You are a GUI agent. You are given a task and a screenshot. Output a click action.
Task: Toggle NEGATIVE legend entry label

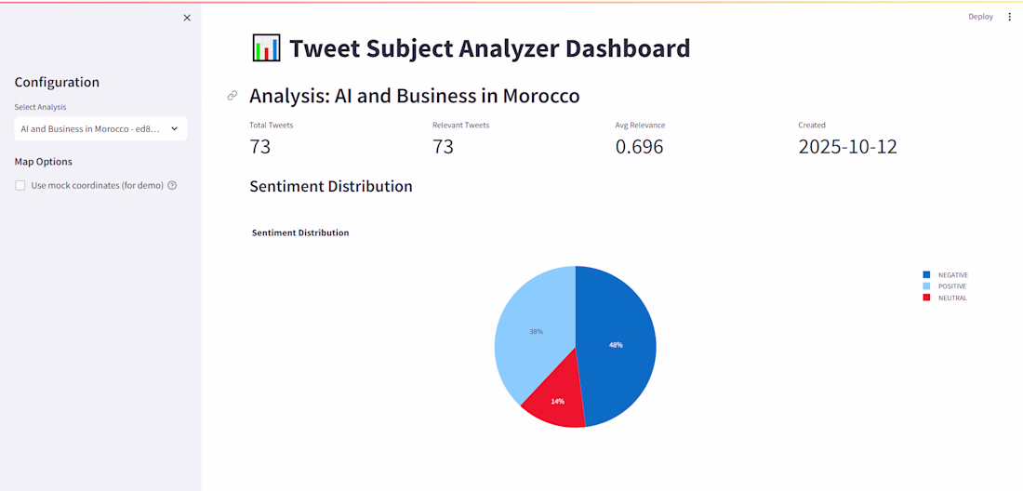952,275
